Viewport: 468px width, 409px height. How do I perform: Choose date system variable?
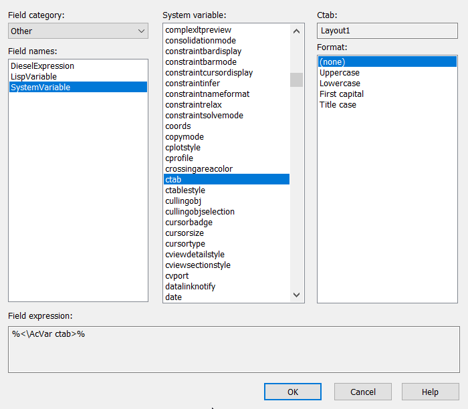pyautogui.click(x=227, y=297)
